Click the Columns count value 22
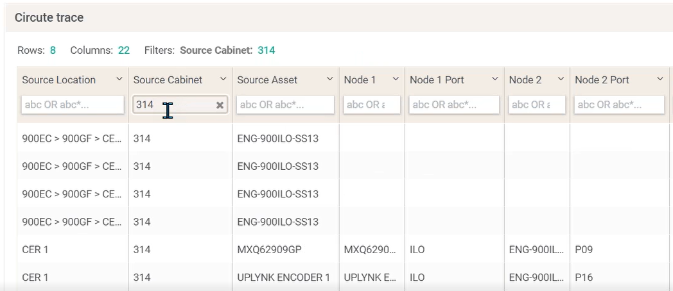 (x=124, y=50)
